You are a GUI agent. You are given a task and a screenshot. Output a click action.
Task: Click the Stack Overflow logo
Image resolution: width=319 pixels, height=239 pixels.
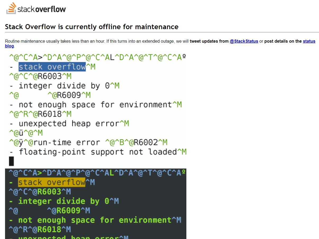click(36, 8)
